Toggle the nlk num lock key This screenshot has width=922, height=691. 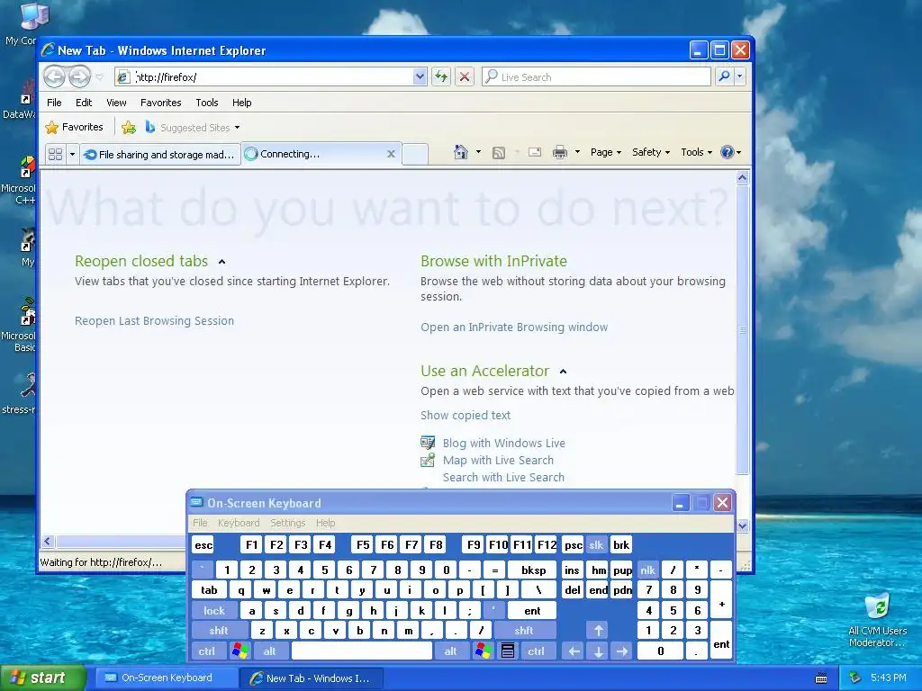[648, 570]
